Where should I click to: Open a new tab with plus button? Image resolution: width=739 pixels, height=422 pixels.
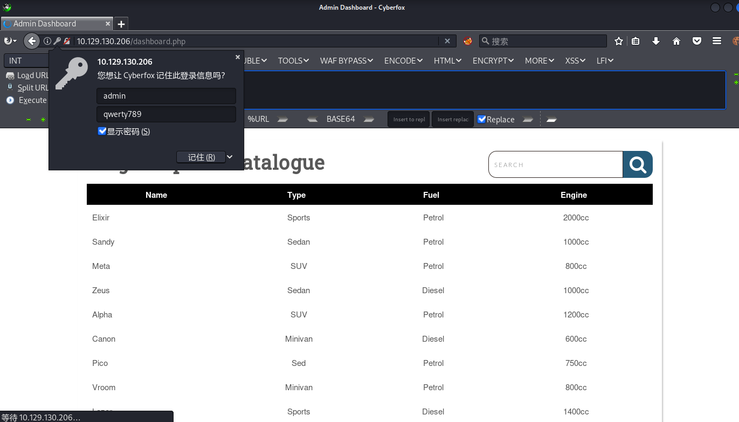[x=121, y=24]
